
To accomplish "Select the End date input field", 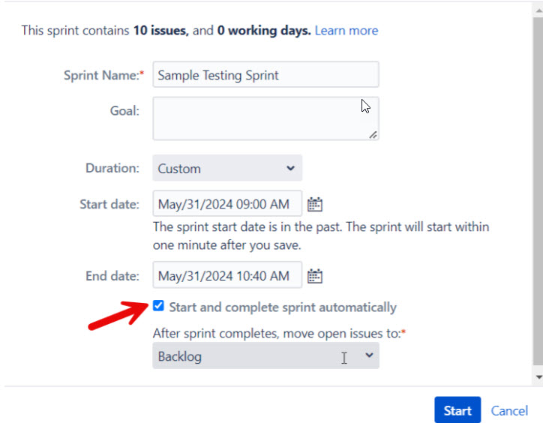I will coord(227,275).
